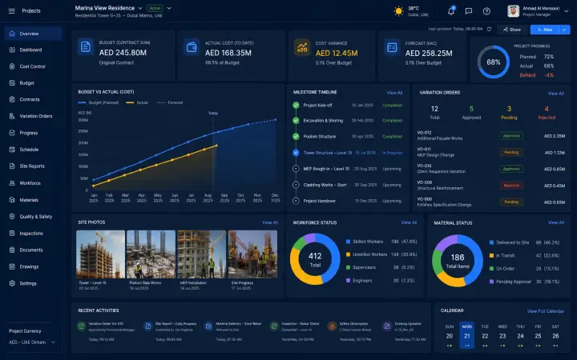
Task: Click the Actual Cost wallet icon
Action: (x=192, y=47)
